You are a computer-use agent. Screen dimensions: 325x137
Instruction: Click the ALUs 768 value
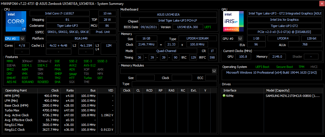[305, 44]
